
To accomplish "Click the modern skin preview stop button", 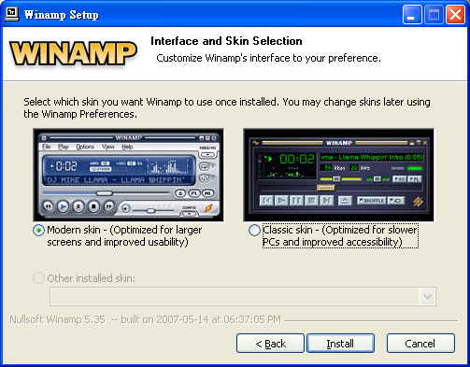I will (93, 206).
